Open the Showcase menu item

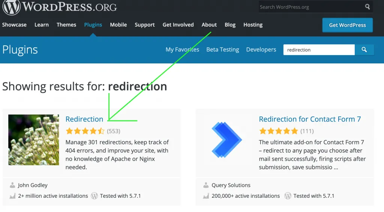14,25
